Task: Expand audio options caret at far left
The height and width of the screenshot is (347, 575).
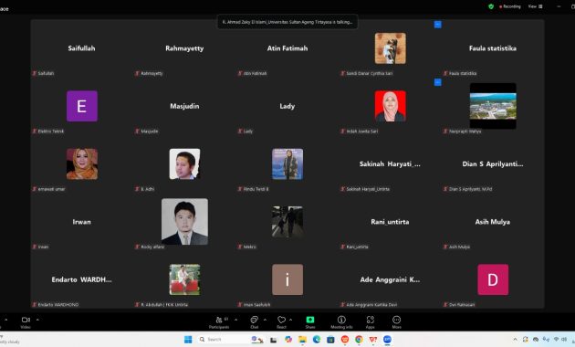Action: click(x=5, y=320)
